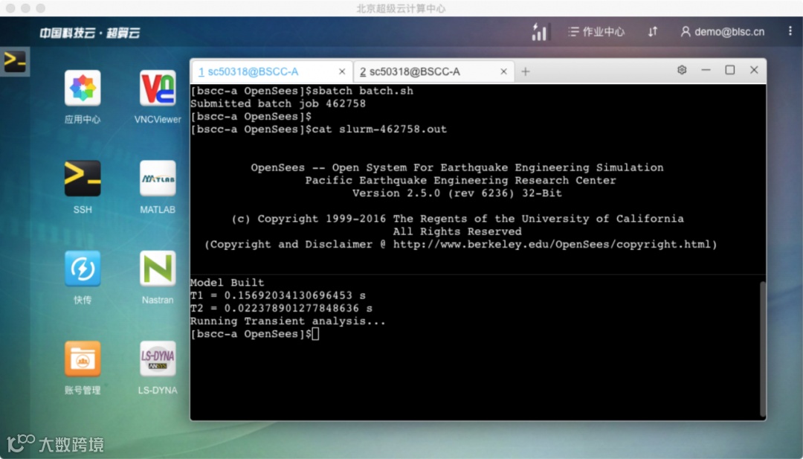Close the second sc50318@BSCC-A tab
The width and height of the screenshot is (803, 459).
503,71
